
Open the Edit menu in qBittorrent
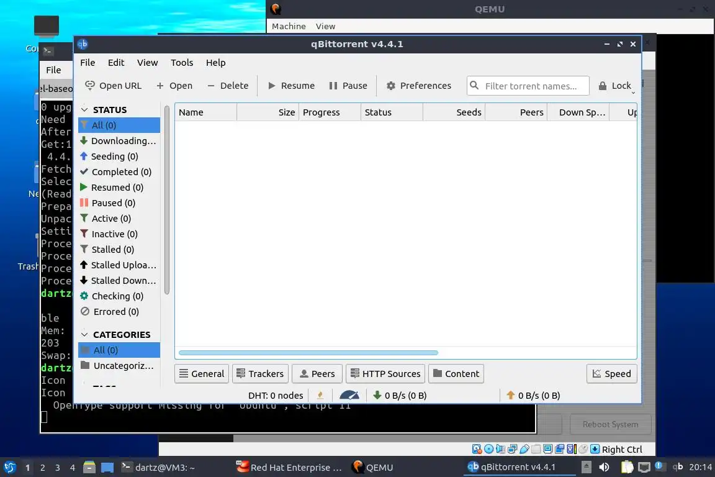(x=116, y=63)
